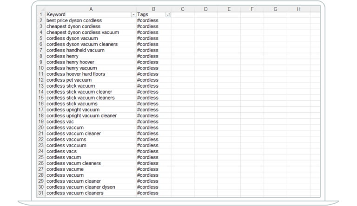The image size is (357, 206).
Task: Select row 23 header
Action: [x=41, y=145]
